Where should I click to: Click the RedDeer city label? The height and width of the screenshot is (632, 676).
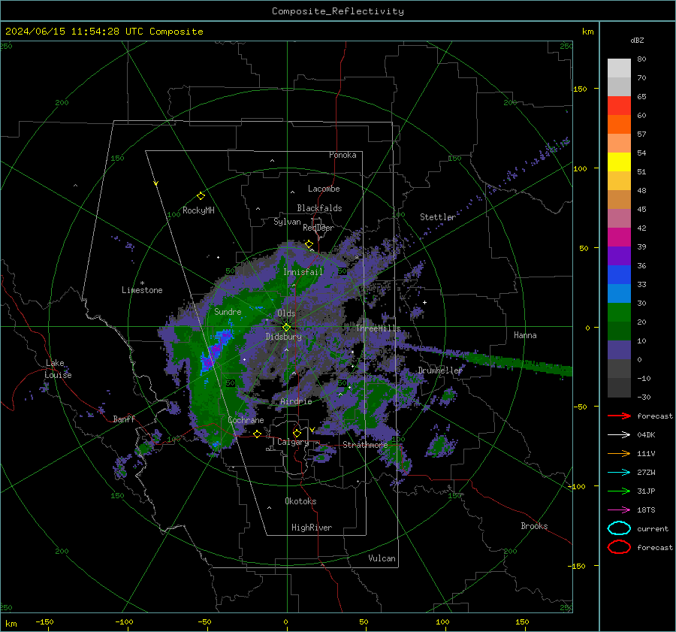[x=318, y=228]
